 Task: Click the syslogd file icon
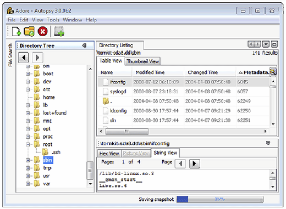tap(106, 92)
